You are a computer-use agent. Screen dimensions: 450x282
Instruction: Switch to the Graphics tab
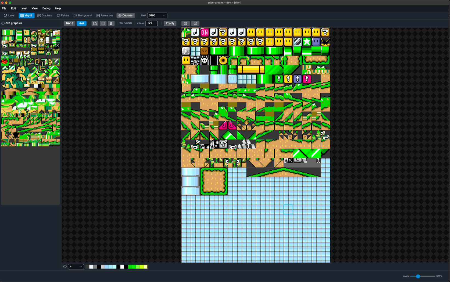pyautogui.click(x=44, y=15)
